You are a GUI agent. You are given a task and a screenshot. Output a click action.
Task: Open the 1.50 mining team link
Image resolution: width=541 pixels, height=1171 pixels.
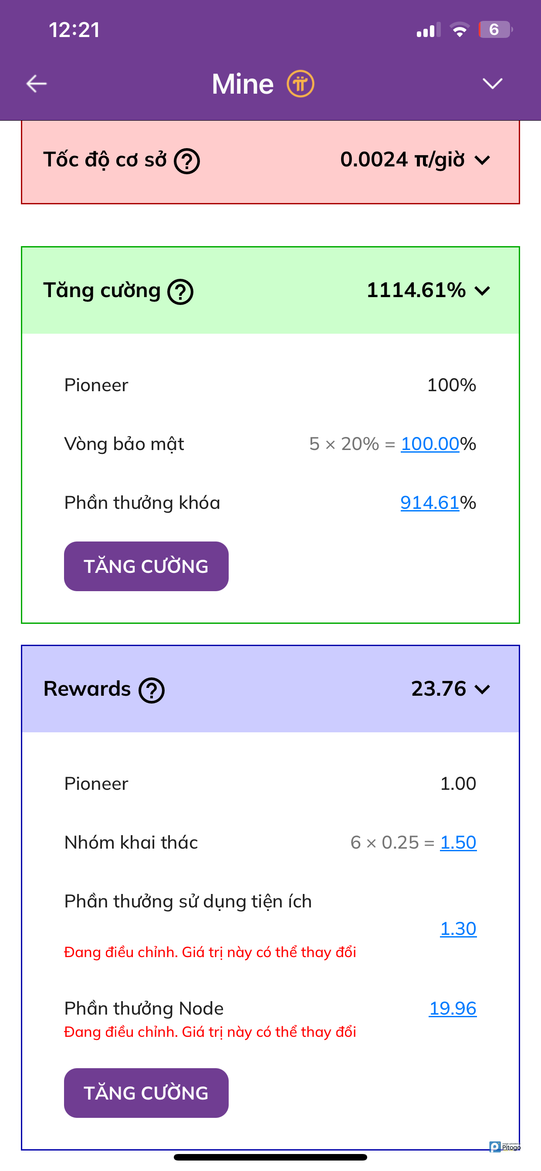coord(458,843)
